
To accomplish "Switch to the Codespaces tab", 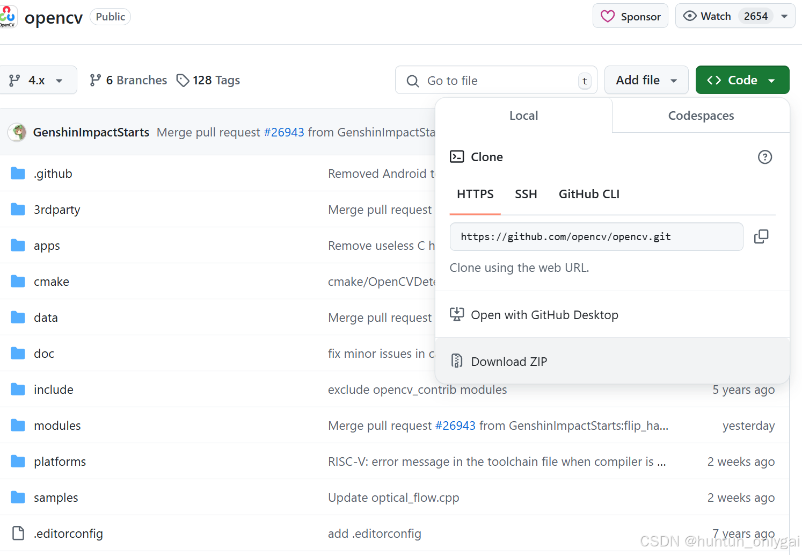I will coord(701,116).
